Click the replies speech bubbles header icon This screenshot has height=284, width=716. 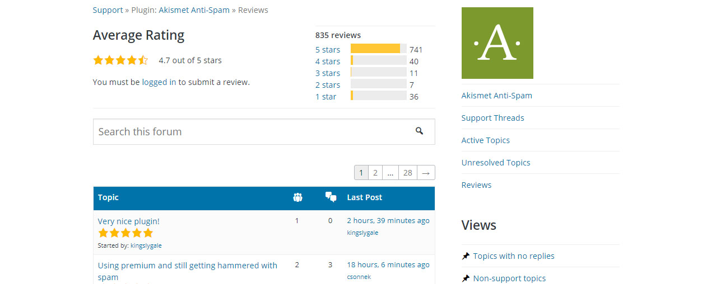[331, 197]
